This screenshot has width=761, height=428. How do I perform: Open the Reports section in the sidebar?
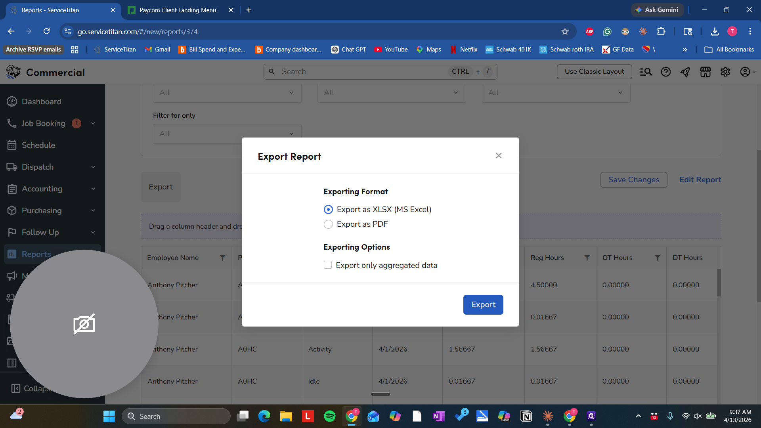pyautogui.click(x=36, y=254)
